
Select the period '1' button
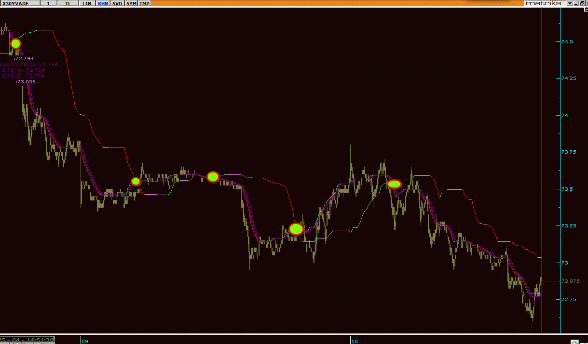pos(48,3)
